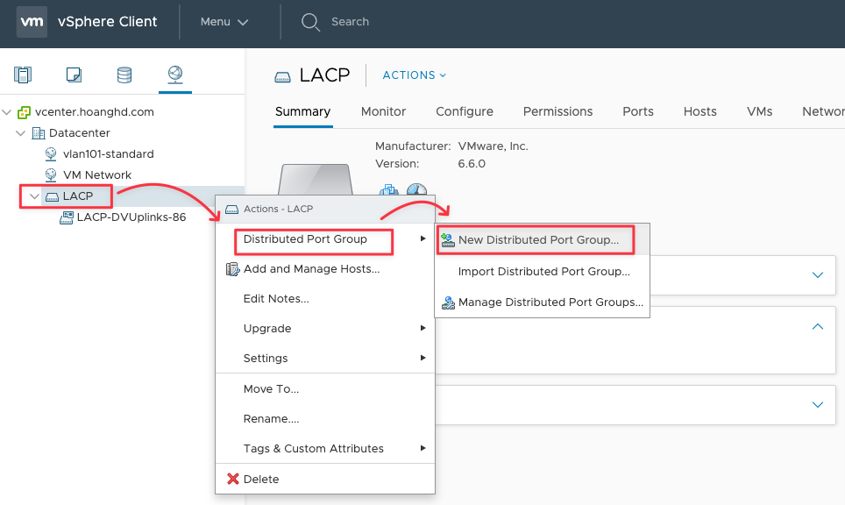
Task: Click the search magnifier icon
Action: pyautogui.click(x=310, y=22)
